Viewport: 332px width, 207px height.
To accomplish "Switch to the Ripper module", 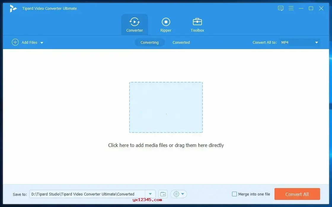I will tap(166, 25).
